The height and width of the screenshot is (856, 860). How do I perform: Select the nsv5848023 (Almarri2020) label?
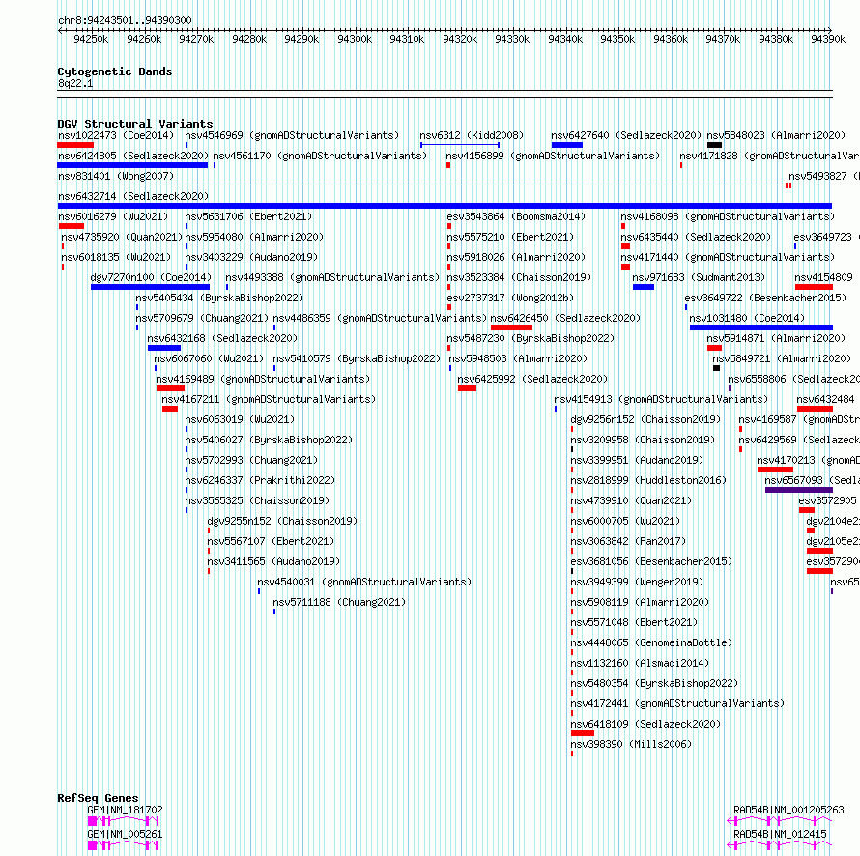click(776, 135)
